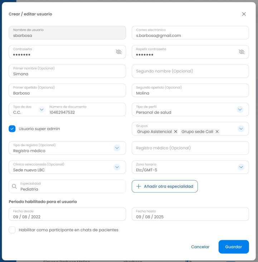
Task: Remove Grupo Asistencial tag
Action: coord(175,132)
